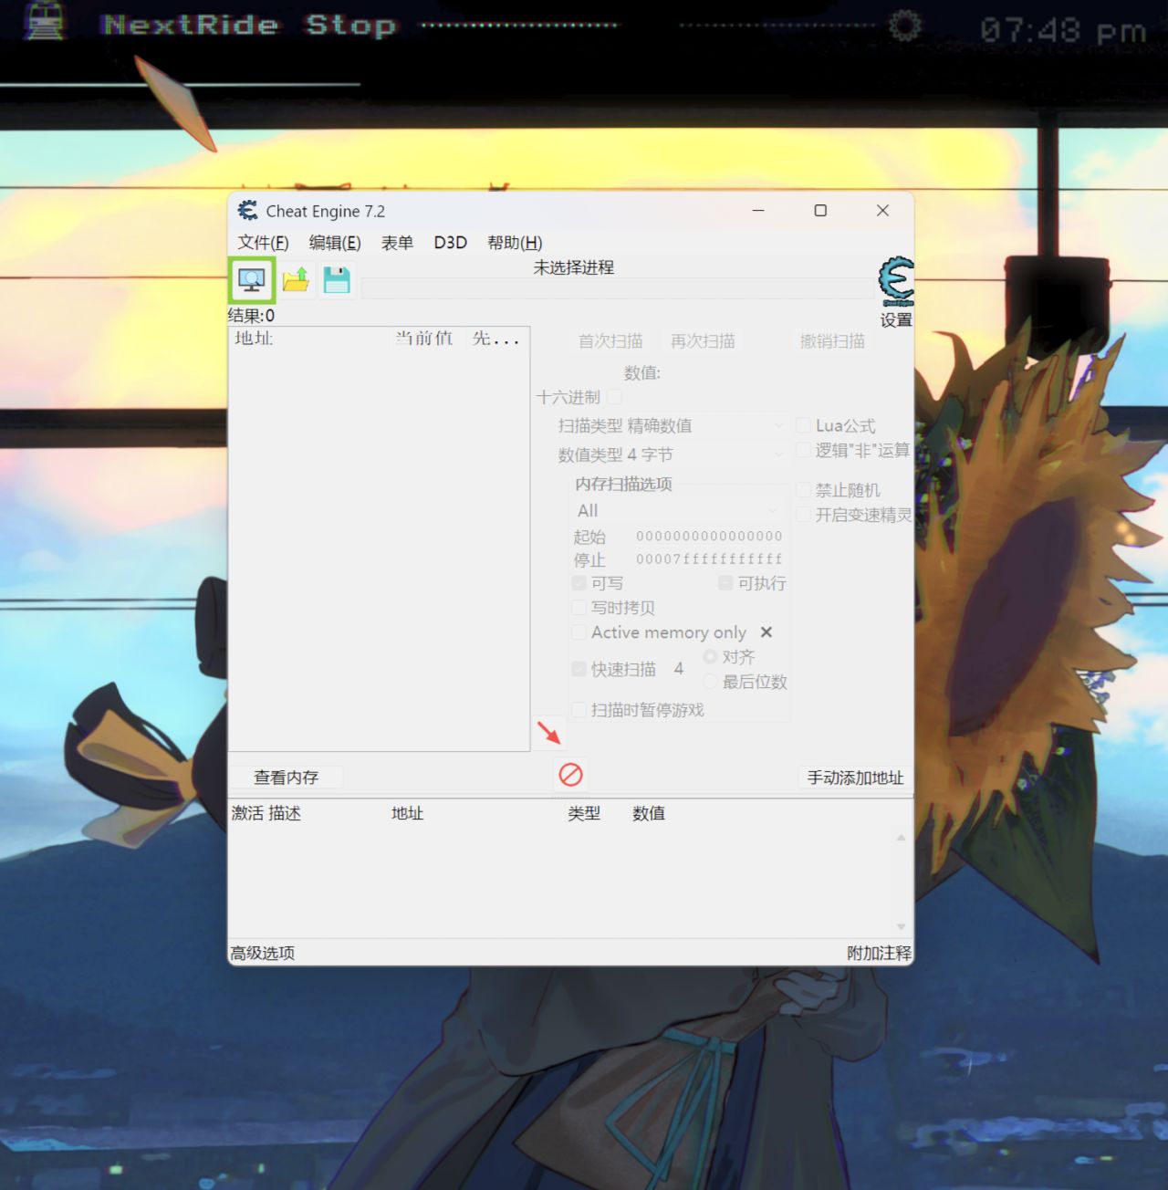The width and height of the screenshot is (1168, 1190).
Task: Click the 地址 header in results list
Action: tap(254, 339)
